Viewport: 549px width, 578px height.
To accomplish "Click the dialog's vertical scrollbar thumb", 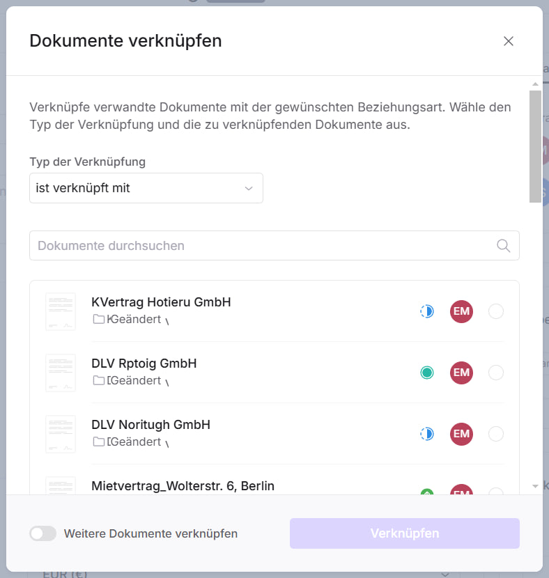I will (x=535, y=146).
